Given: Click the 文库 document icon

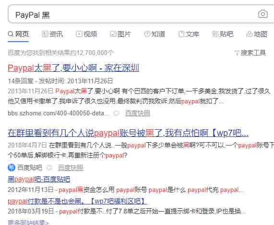Looking at the screenshot, I should tap(181, 34).
